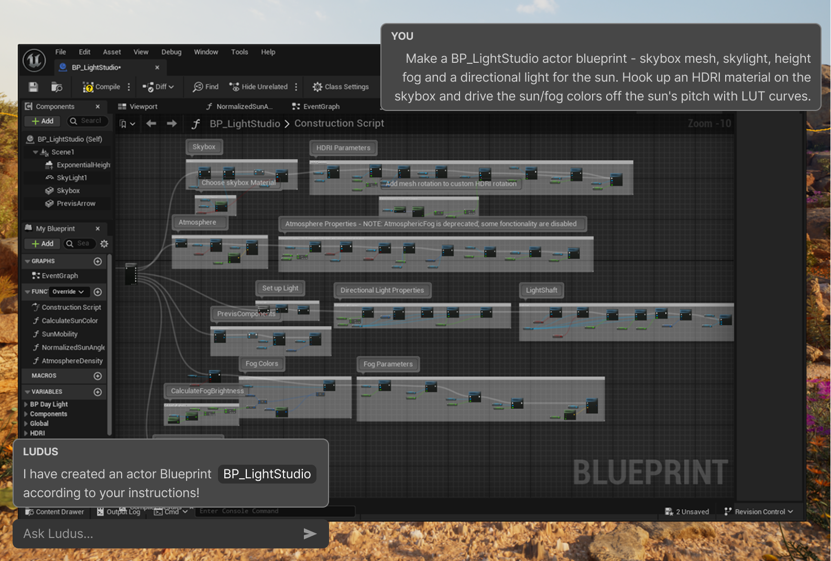Close the My Blueprint panel
Viewport: 831px width, 561px height.
pos(97,229)
